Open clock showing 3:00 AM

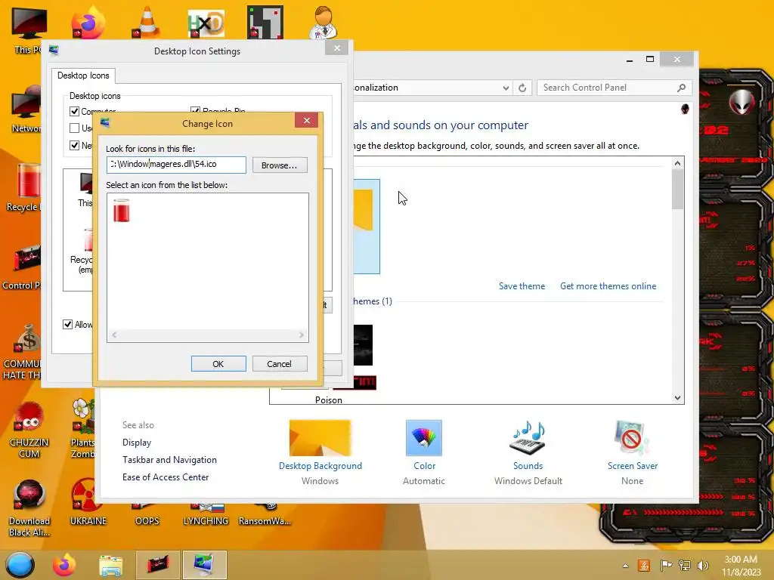pyautogui.click(x=741, y=566)
